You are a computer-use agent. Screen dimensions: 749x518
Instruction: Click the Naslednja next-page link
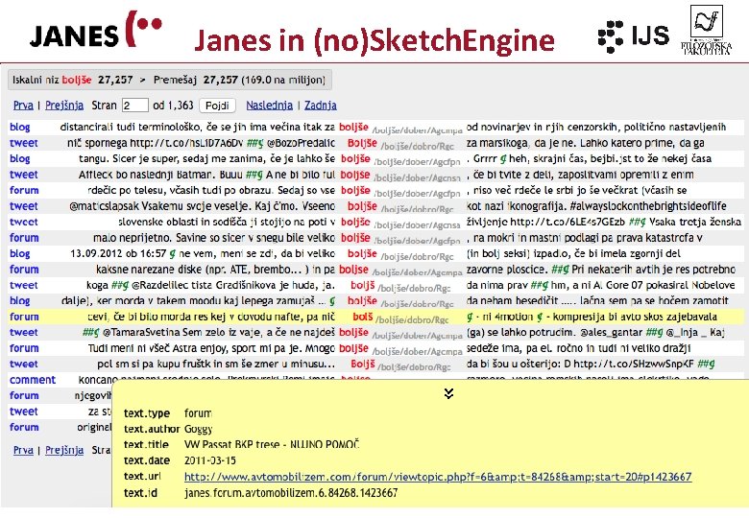point(270,105)
